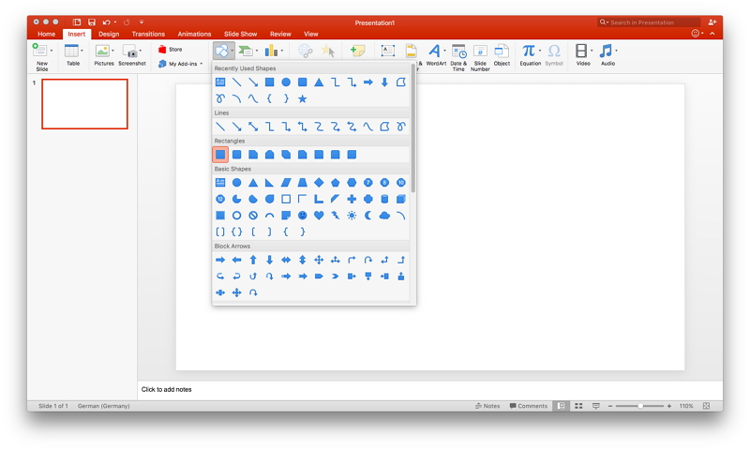Viewport: 750px width, 450px height.
Task: Select slide 1 thumbnail
Action: pos(84,104)
